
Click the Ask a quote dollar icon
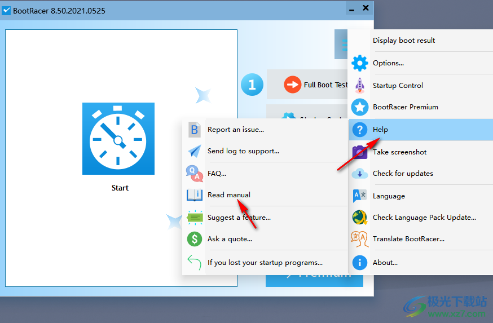coord(194,239)
